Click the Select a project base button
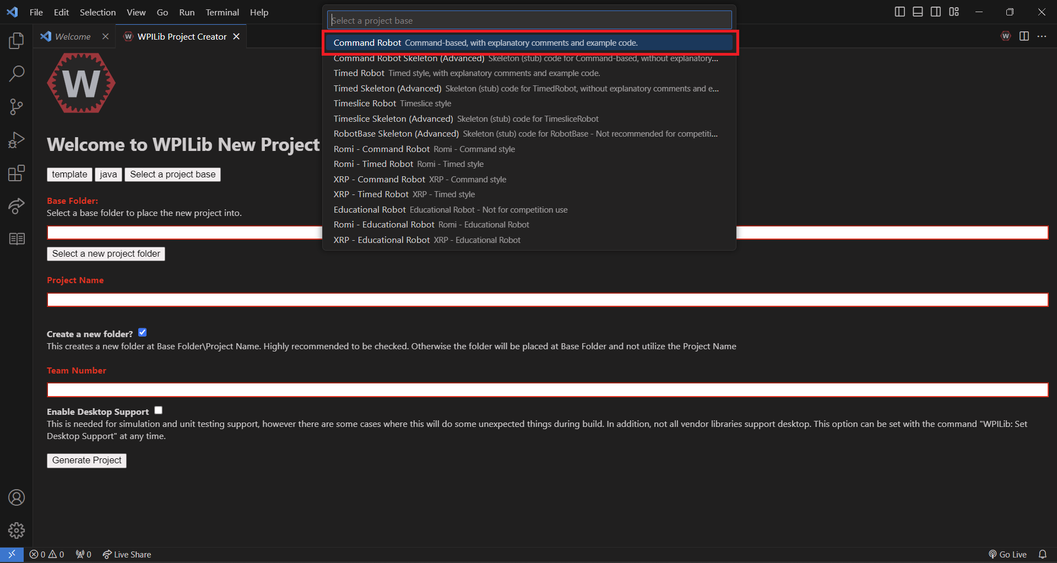Image resolution: width=1057 pixels, height=563 pixels. [173, 175]
